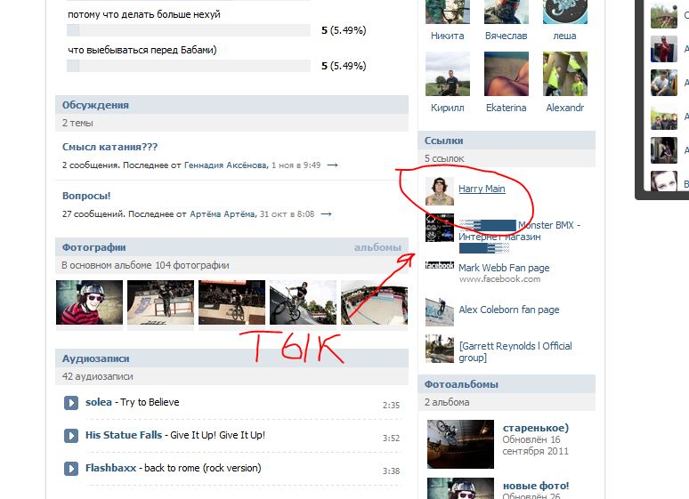Play His Statue Falls audio track

(x=70, y=436)
